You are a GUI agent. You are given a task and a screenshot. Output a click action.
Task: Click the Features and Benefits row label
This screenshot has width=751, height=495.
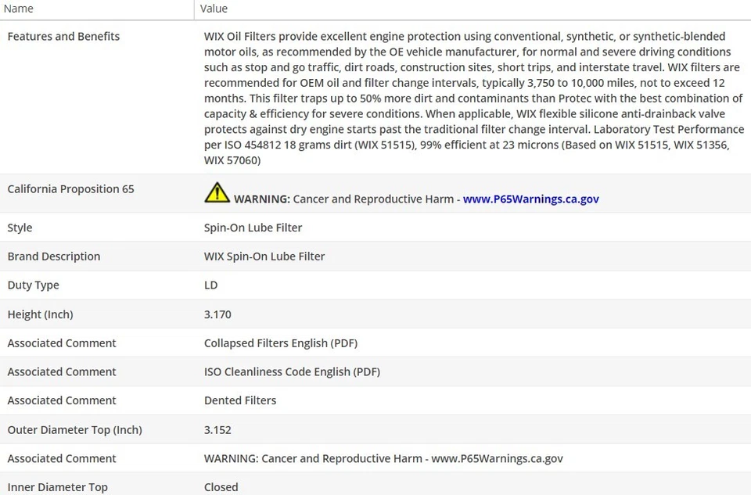click(x=63, y=36)
